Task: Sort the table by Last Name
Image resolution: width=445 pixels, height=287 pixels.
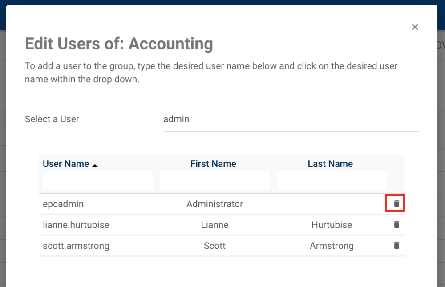Action: (330, 163)
